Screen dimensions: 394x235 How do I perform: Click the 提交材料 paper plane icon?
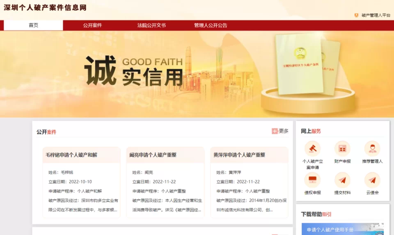coord(342,180)
